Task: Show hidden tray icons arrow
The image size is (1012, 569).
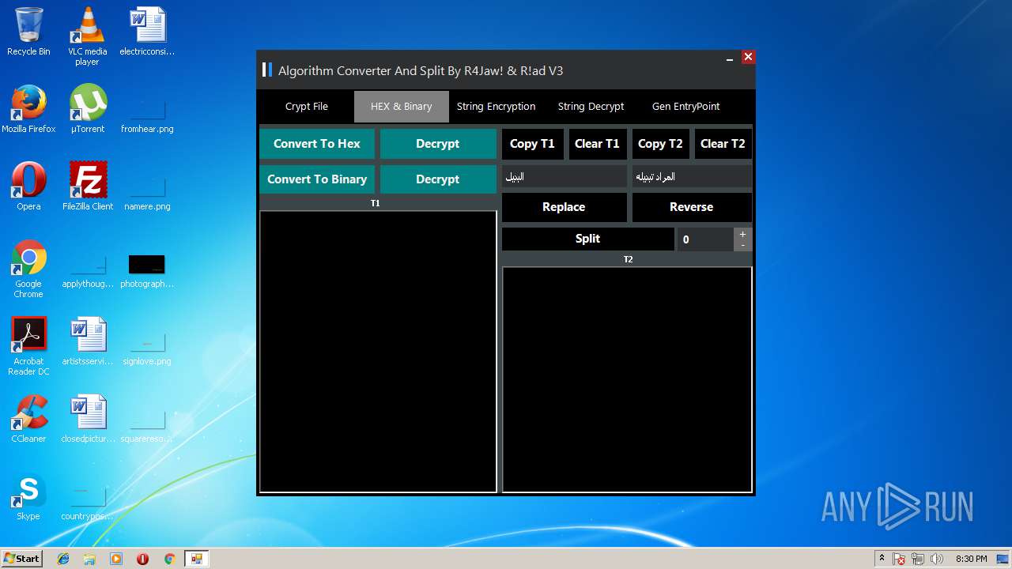Action: [x=882, y=559]
